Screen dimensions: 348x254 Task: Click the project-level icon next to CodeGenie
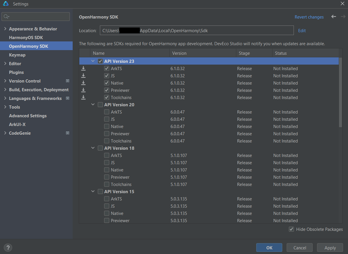pyautogui.click(x=68, y=133)
